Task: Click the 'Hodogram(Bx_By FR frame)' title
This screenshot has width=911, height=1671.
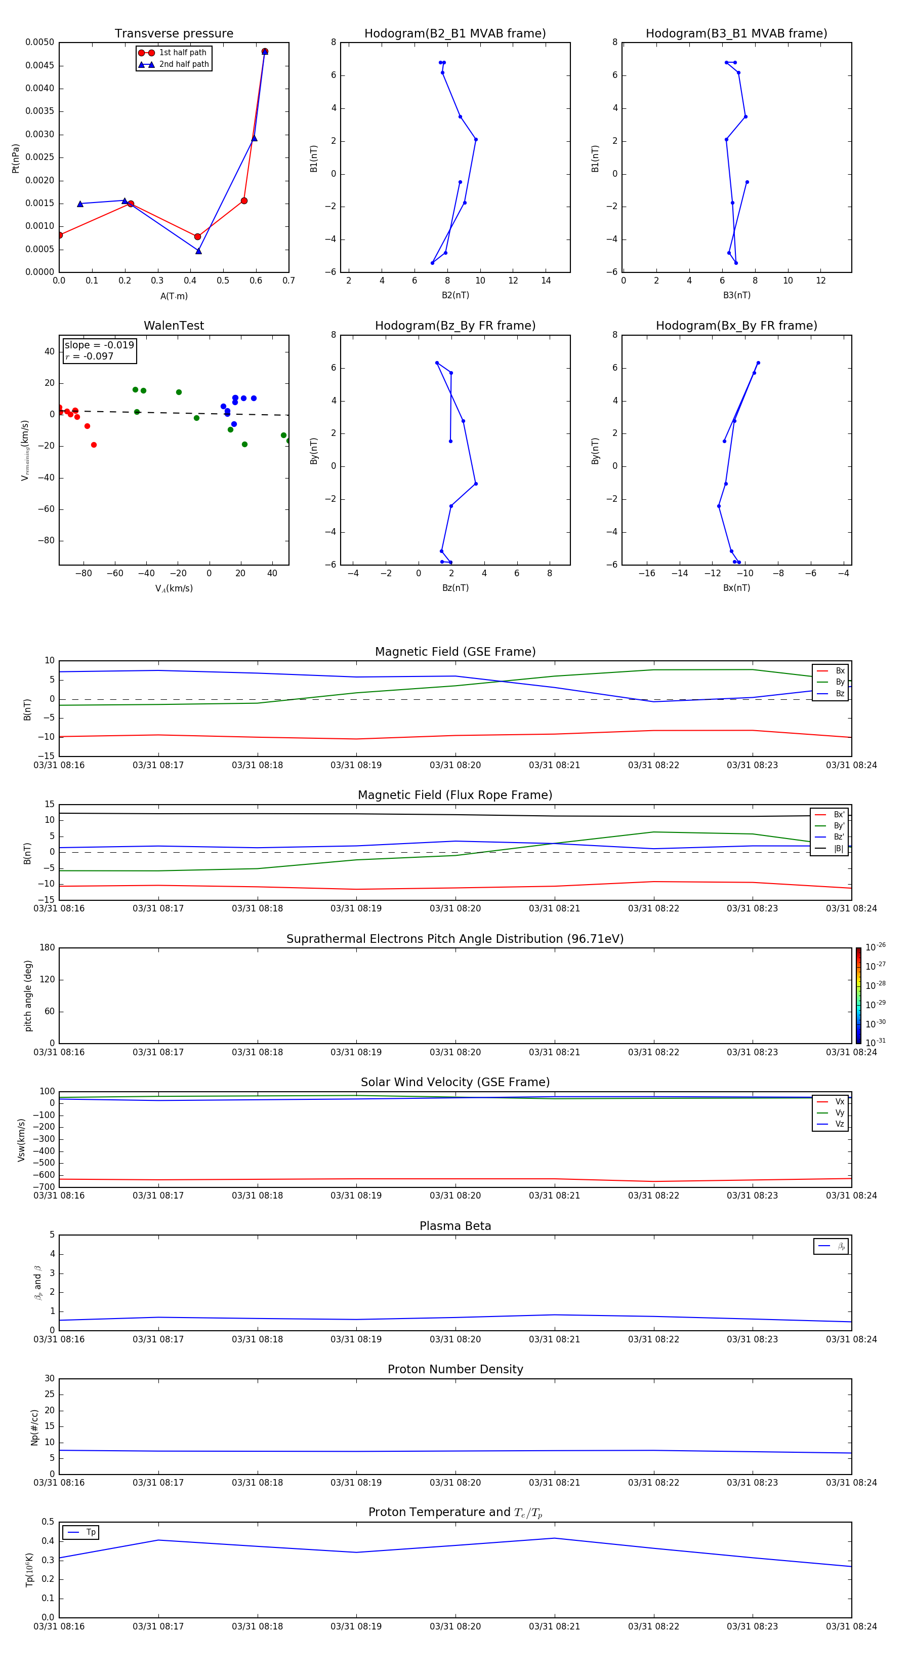Action: (x=736, y=326)
